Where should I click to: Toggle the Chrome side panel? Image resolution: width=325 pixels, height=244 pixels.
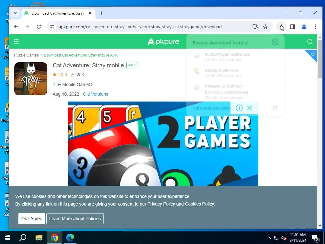[x=292, y=27]
